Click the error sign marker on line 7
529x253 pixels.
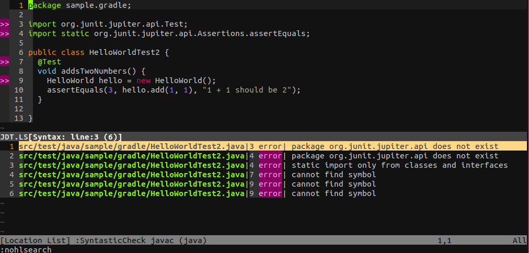click(5, 62)
